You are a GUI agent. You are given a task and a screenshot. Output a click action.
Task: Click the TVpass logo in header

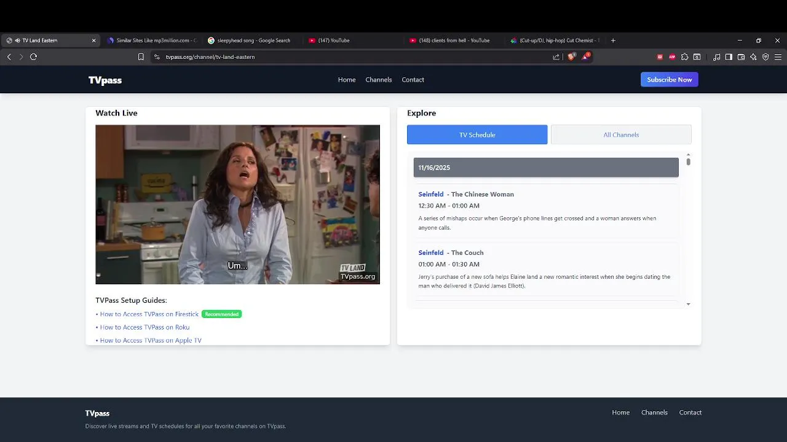(x=105, y=80)
